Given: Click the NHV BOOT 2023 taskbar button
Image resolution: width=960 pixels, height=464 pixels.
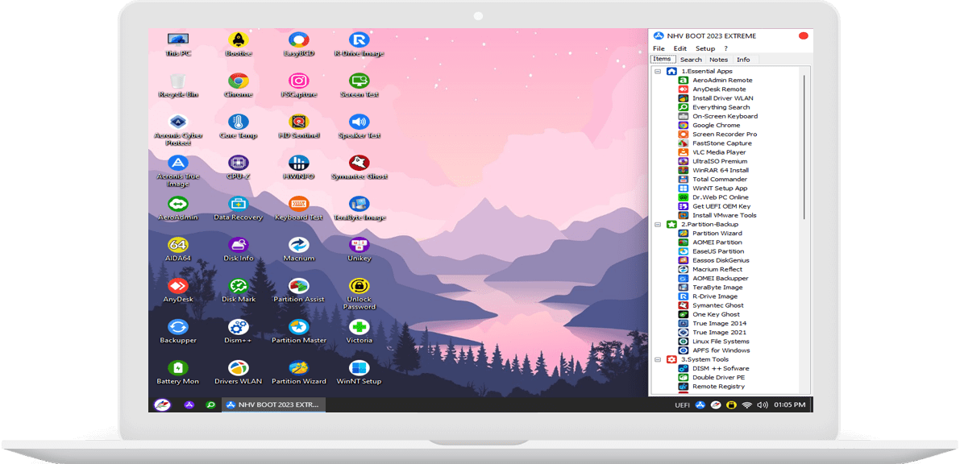Looking at the screenshot, I should pyautogui.click(x=274, y=404).
